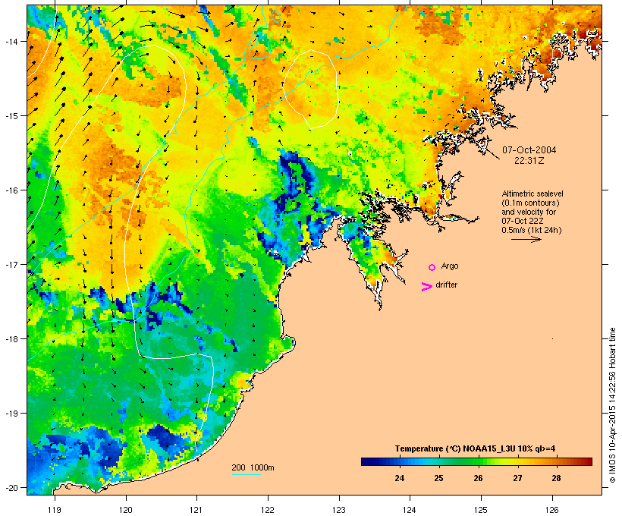This screenshot has height=516, width=622.
Task: Click the '22:31Z' time label
Action: [x=529, y=161]
